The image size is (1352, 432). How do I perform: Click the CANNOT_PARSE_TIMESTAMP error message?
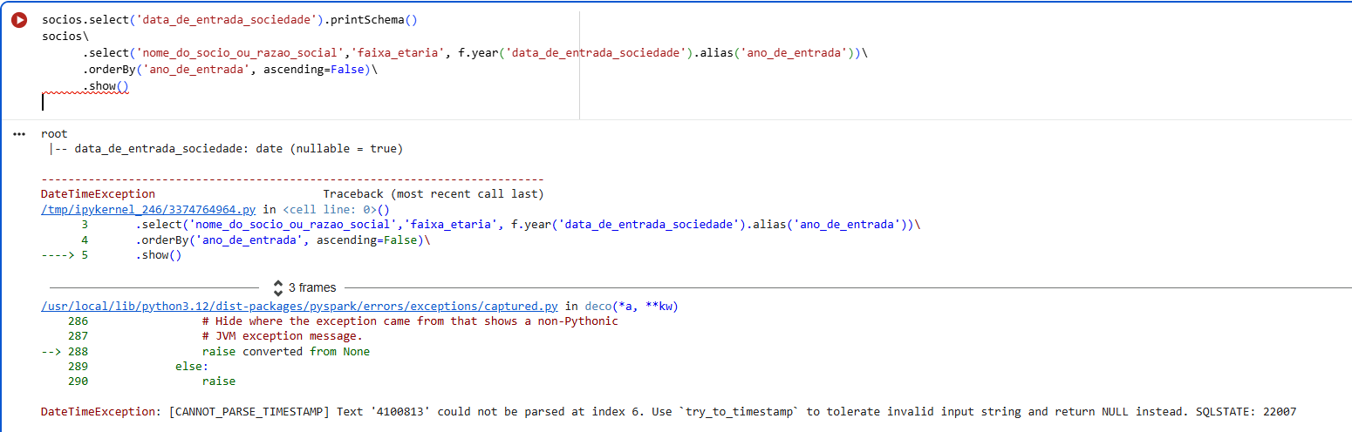[668, 411]
